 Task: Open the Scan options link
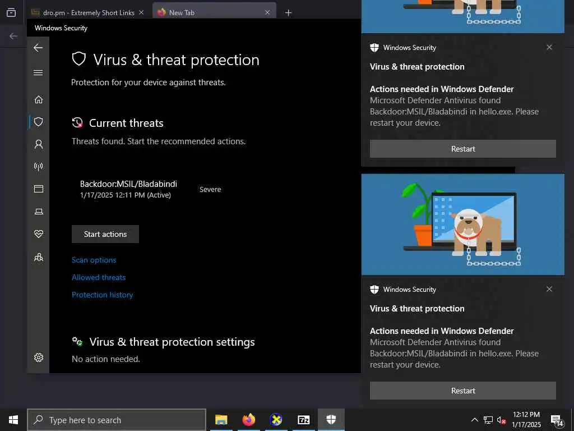click(94, 260)
